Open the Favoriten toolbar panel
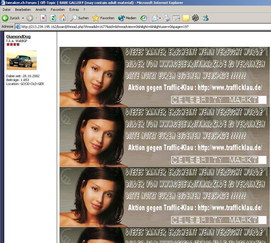271x243 pixels. coord(103,18)
